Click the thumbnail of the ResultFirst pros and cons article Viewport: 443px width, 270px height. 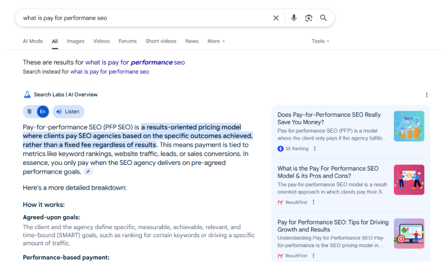click(409, 179)
